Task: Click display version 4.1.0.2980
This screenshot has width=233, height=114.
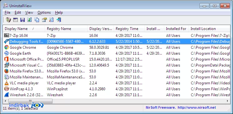Action: [97, 89]
